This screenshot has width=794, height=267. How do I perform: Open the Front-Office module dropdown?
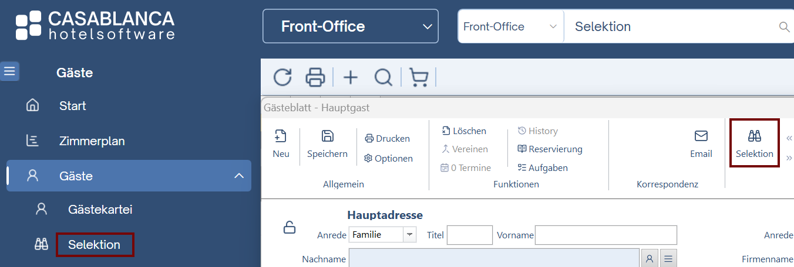point(350,26)
